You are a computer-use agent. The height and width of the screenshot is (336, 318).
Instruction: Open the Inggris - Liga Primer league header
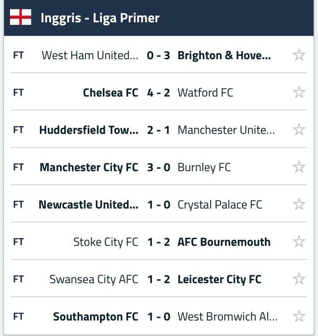click(x=100, y=18)
